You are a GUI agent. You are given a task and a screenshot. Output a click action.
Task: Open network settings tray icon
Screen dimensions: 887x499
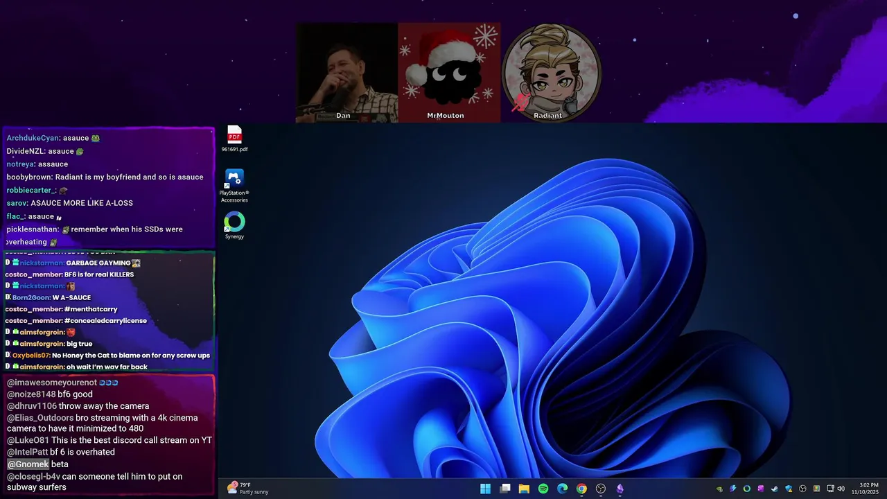(x=830, y=489)
